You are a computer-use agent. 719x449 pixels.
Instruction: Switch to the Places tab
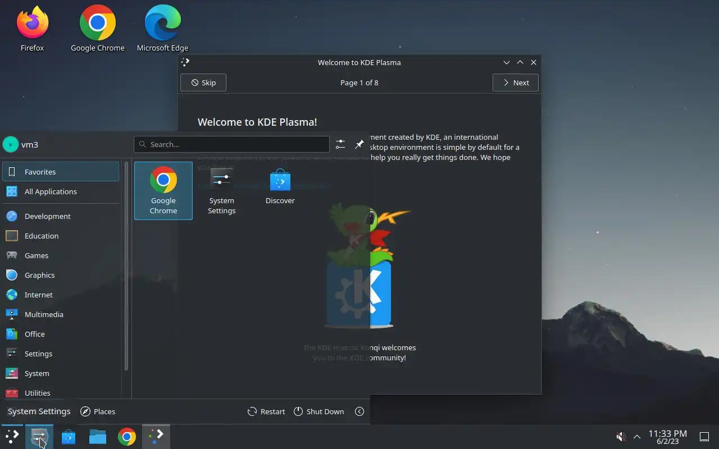click(98, 411)
